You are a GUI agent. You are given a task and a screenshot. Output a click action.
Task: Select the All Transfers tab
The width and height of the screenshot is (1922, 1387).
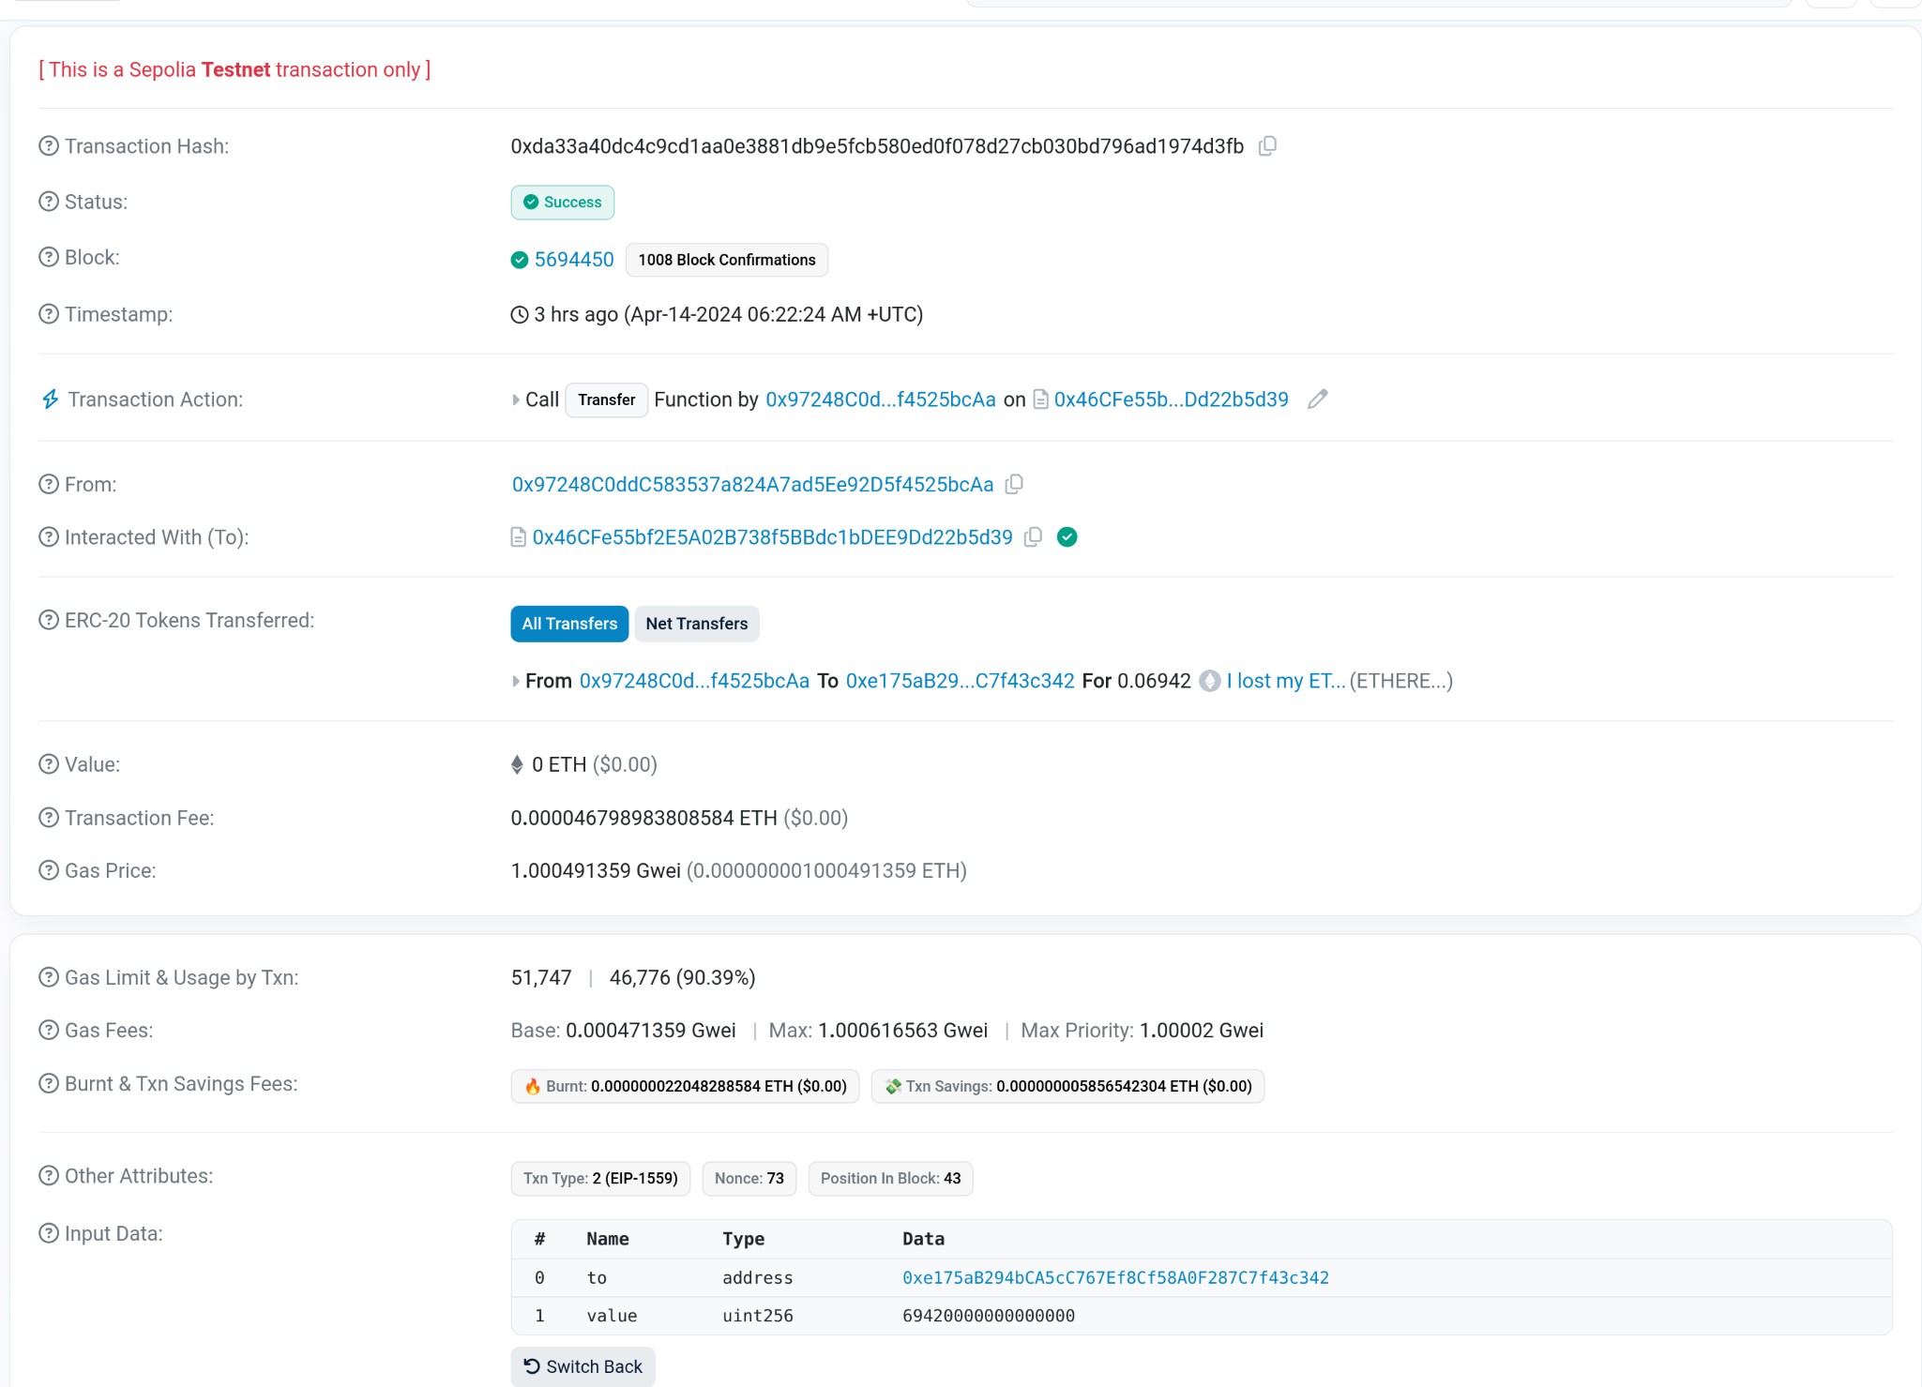(x=569, y=624)
